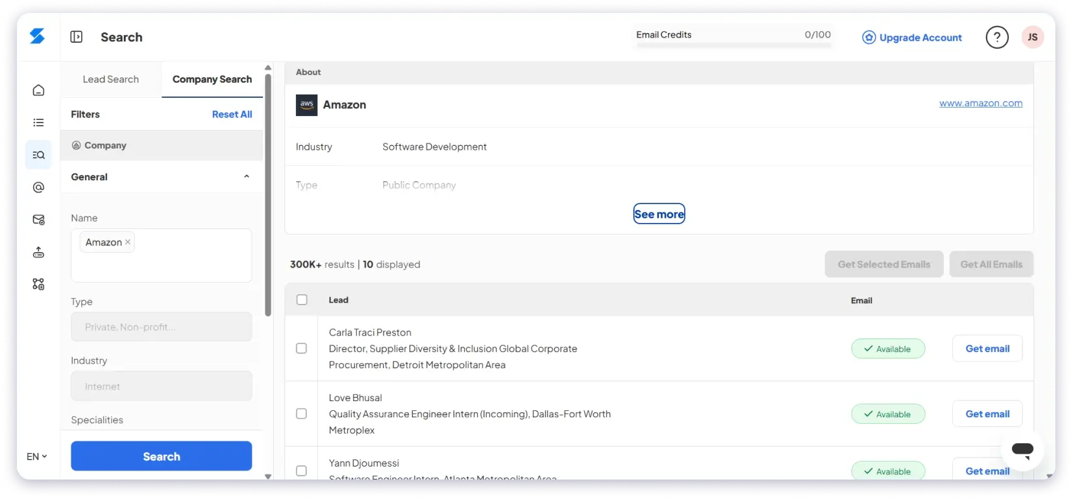Open the integrations workflow sidebar icon
1071x499 pixels.
tap(38, 284)
